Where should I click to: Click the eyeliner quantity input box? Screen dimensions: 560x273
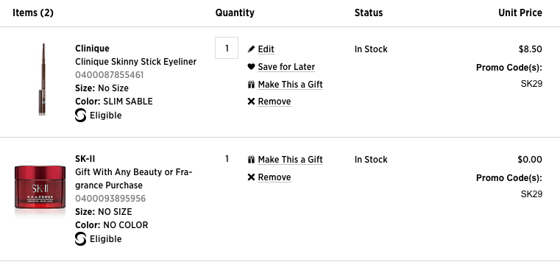227,48
